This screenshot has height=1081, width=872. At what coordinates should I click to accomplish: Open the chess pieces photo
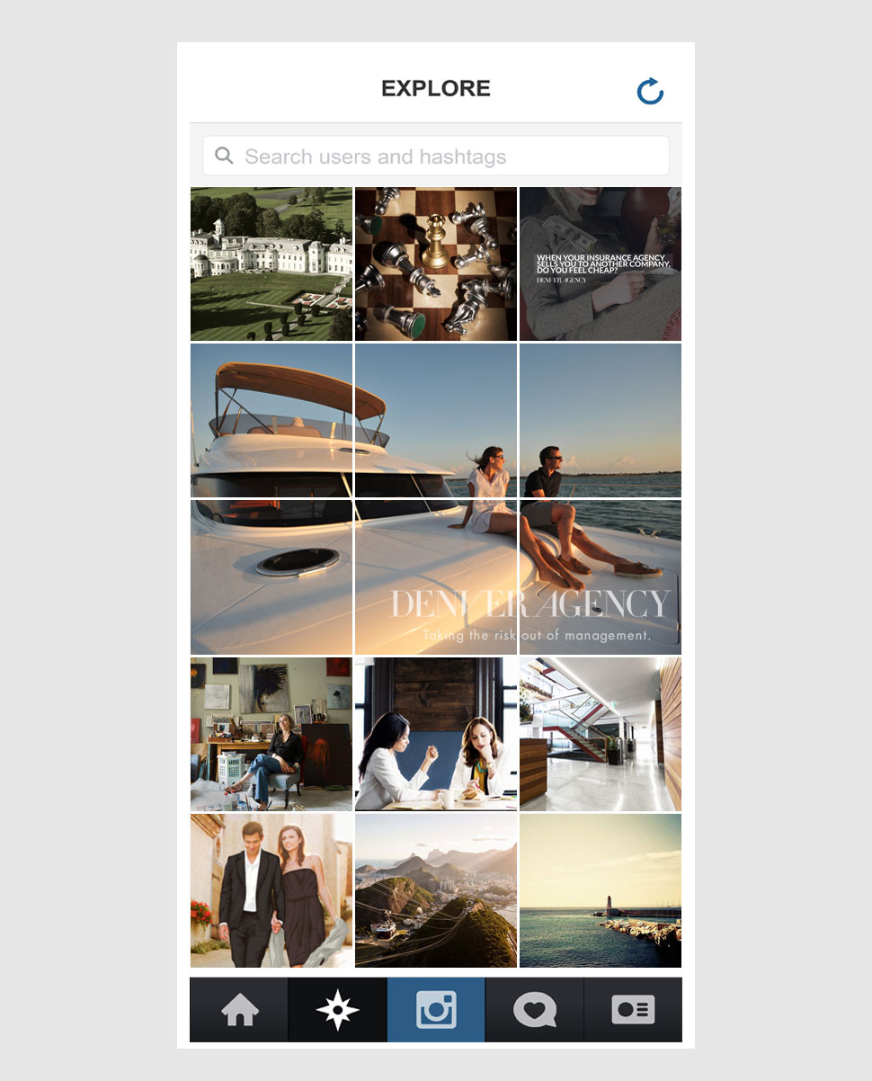pyautogui.click(x=436, y=264)
